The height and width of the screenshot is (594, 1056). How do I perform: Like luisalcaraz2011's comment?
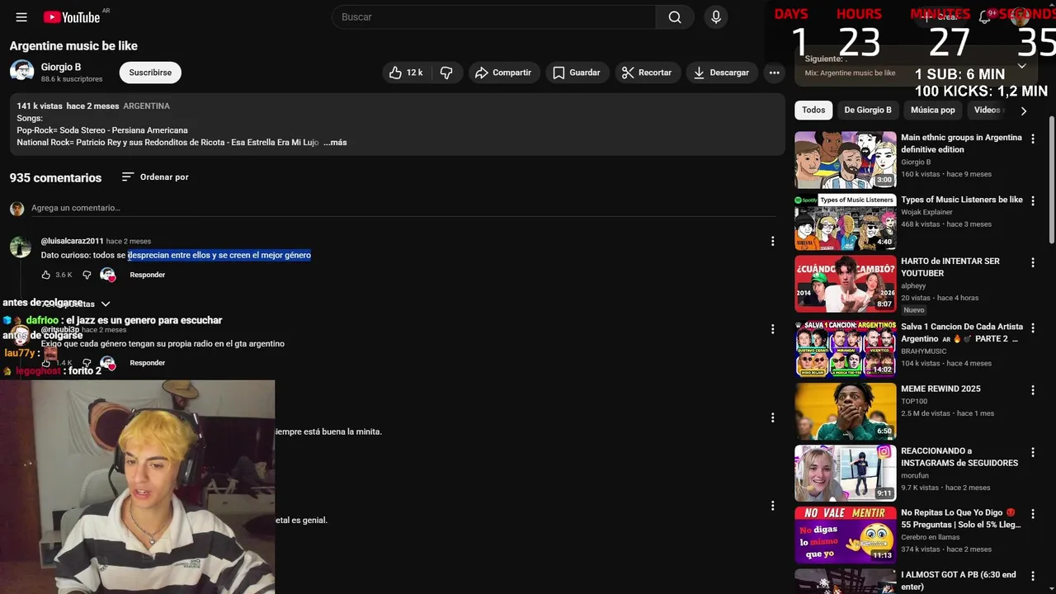[x=46, y=275]
